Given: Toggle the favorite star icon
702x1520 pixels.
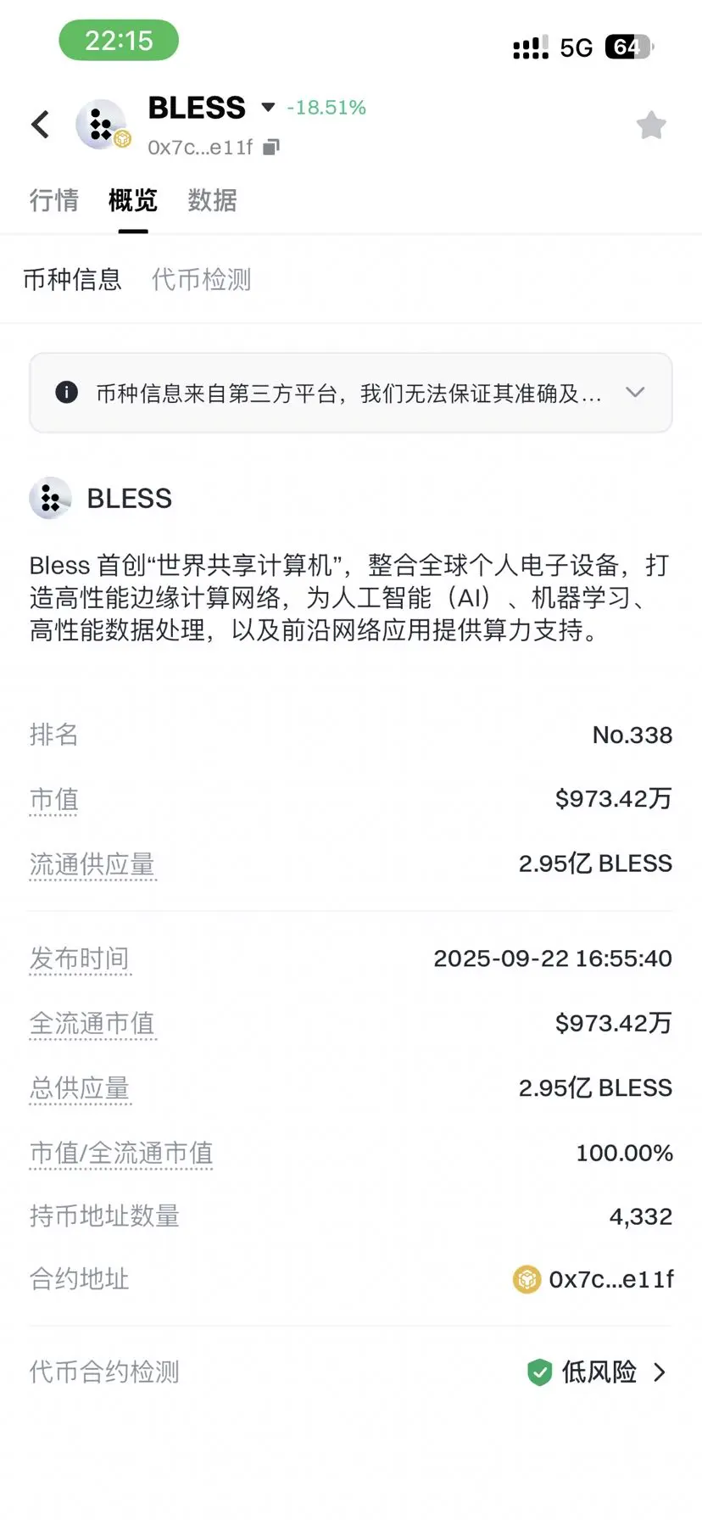Looking at the screenshot, I should click(651, 126).
